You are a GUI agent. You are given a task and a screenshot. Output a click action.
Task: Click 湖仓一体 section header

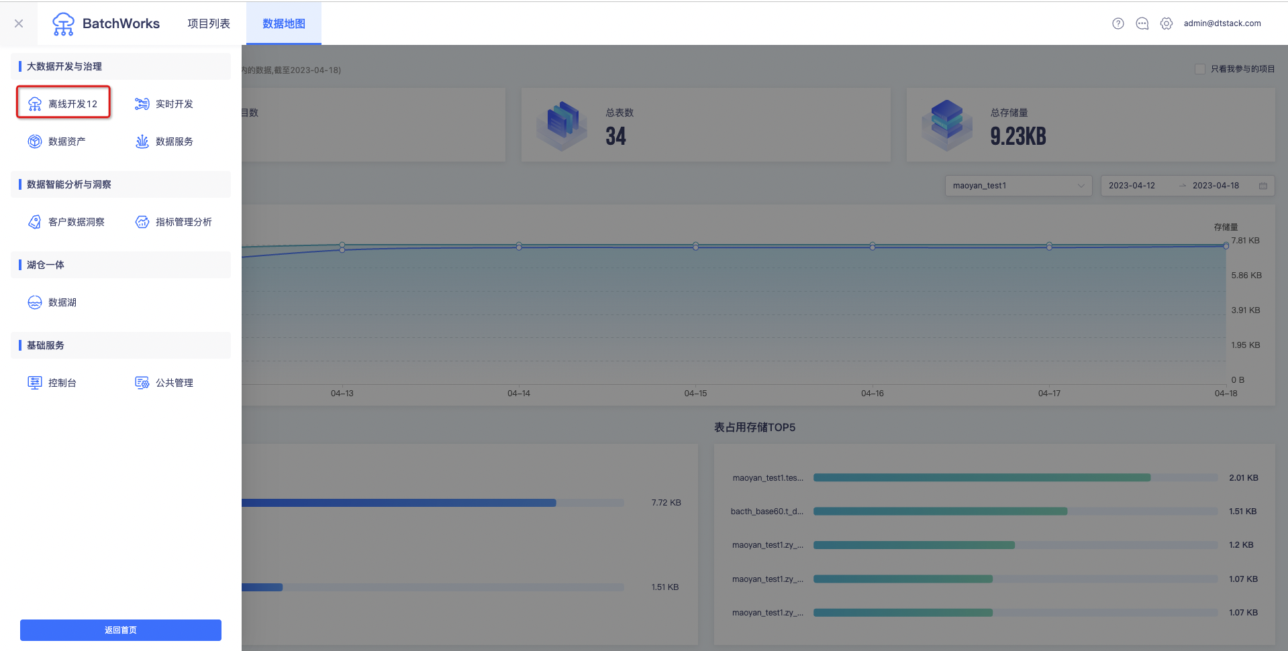click(121, 265)
